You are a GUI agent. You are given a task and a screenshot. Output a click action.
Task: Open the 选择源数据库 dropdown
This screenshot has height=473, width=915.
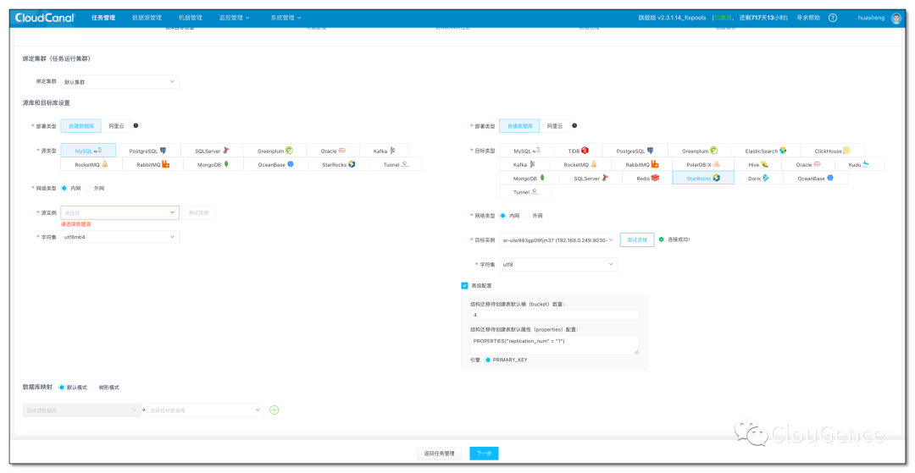coord(81,410)
